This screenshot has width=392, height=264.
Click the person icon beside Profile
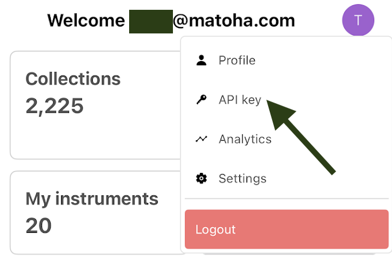pos(201,61)
